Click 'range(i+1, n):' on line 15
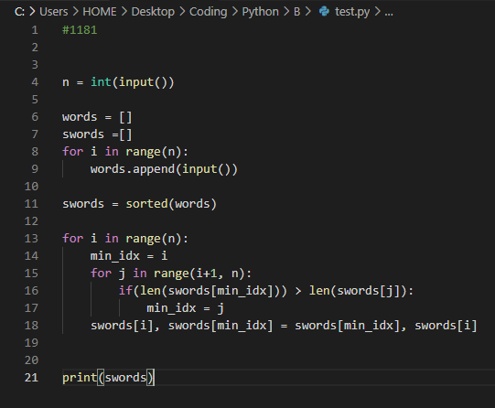 [x=203, y=273]
